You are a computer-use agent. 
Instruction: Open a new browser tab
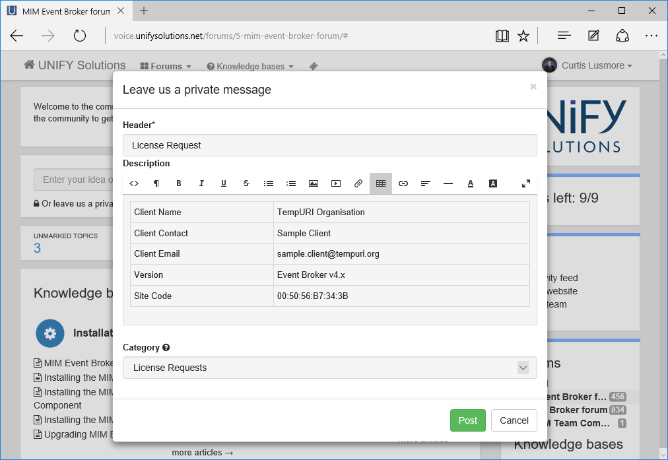144,11
